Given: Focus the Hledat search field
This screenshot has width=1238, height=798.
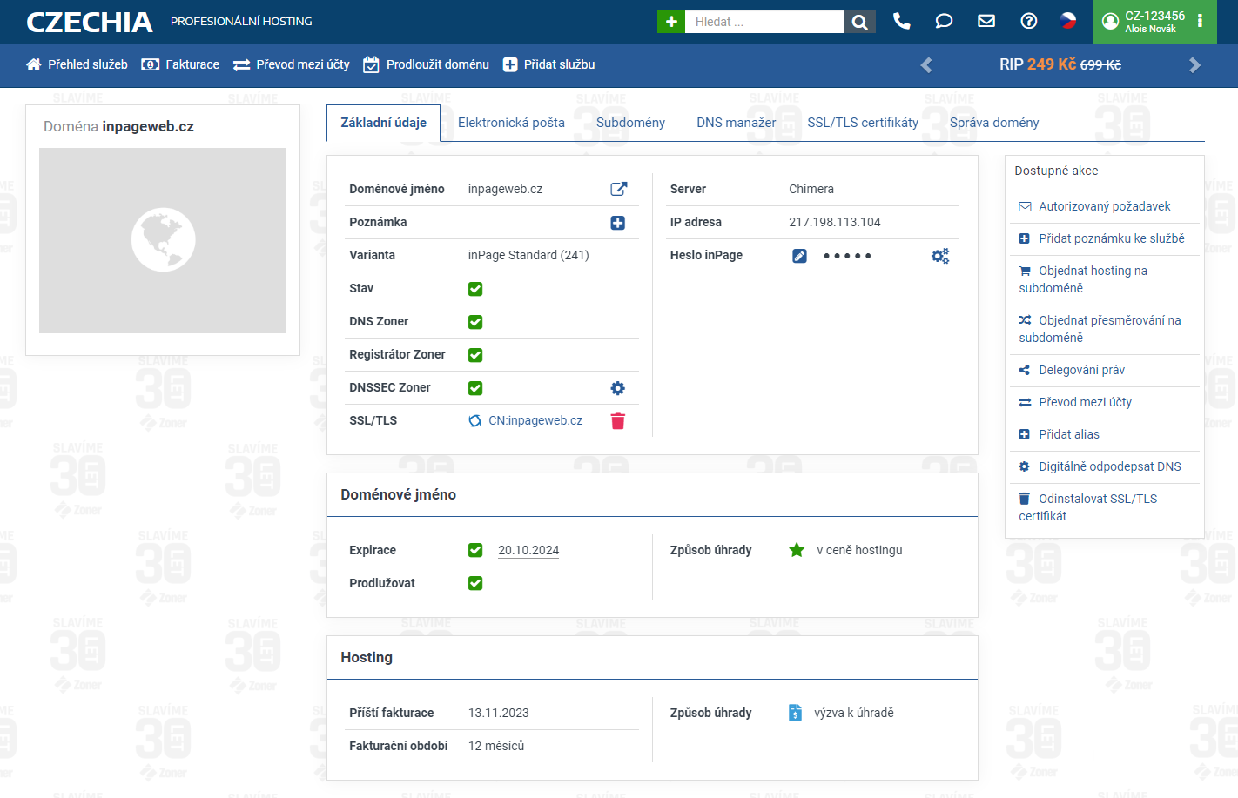Looking at the screenshot, I should coord(764,22).
